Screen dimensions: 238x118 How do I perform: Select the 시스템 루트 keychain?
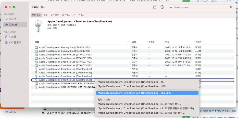[15, 42]
